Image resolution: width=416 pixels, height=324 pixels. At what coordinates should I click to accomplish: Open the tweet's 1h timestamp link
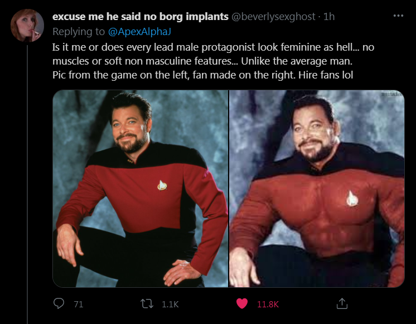(x=329, y=17)
